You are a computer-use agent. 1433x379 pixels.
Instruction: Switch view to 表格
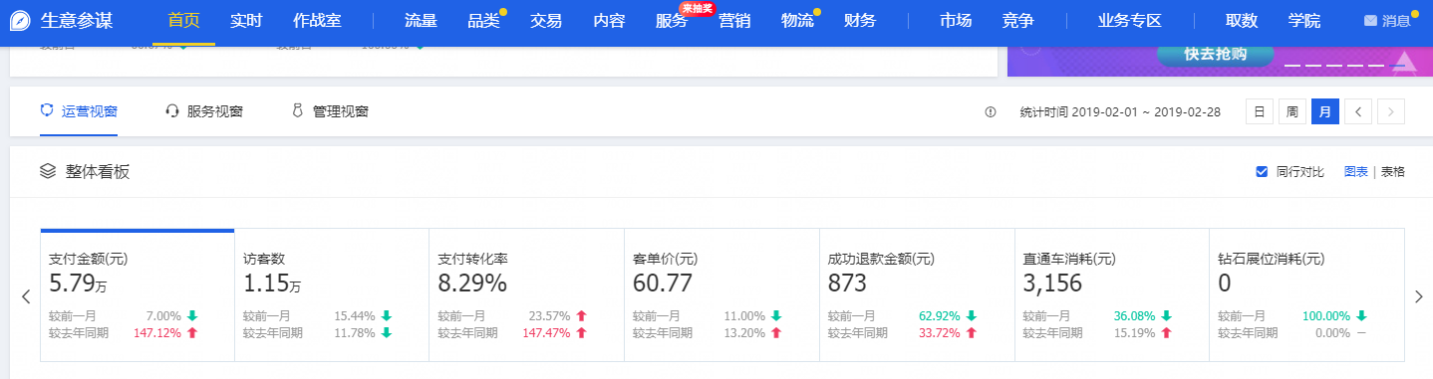tap(1392, 172)
